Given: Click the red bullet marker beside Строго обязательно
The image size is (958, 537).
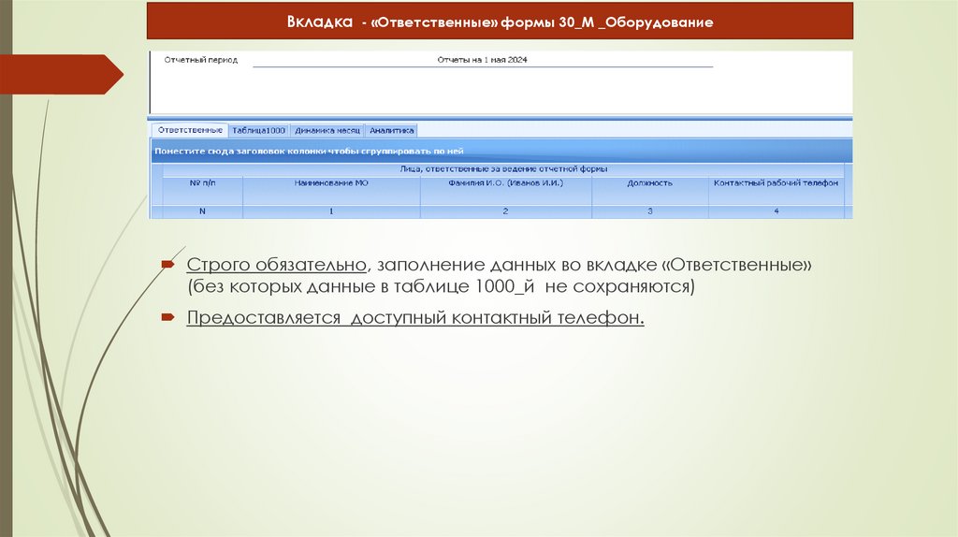Looking at the screenshot, I should (168, 265).
